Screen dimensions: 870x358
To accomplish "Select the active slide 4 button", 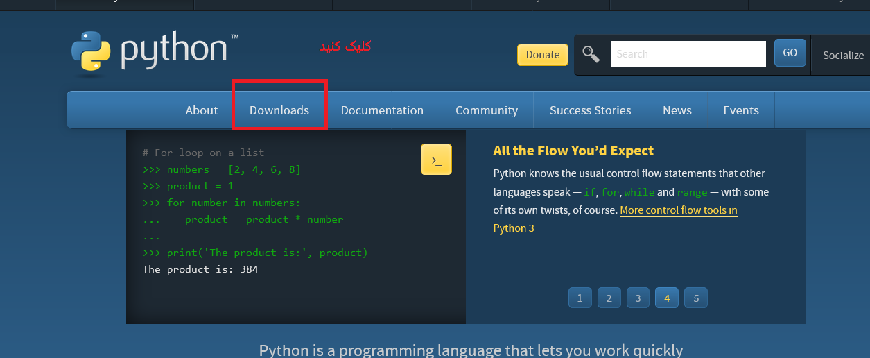I will [x=667, y=298].
